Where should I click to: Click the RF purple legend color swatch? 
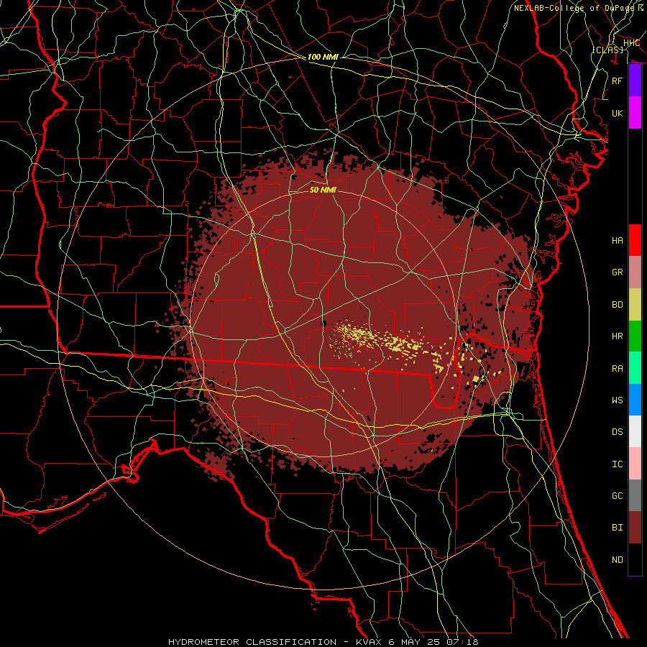[635, 81]
